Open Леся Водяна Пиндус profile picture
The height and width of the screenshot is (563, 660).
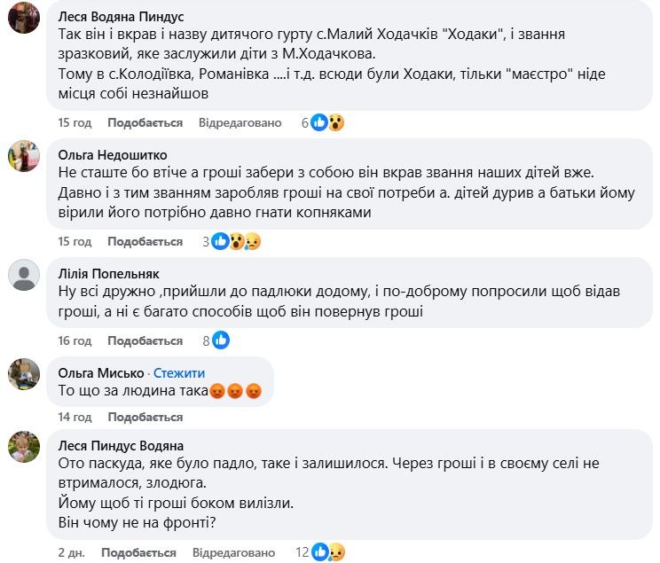point(23,16)
